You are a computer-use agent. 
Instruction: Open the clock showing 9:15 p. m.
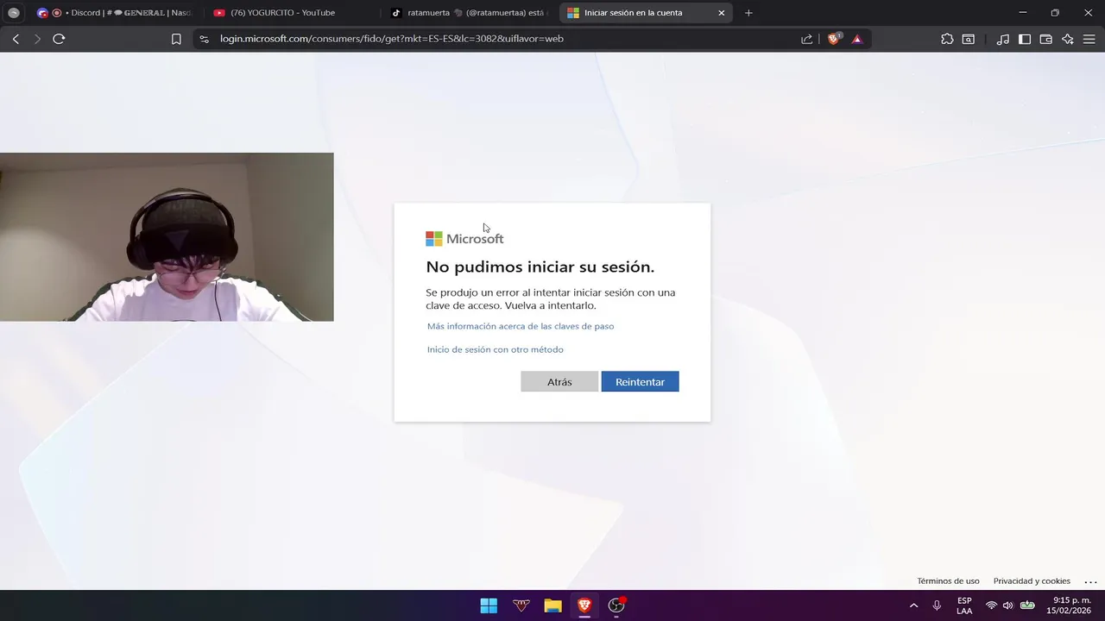(1069, 605)
